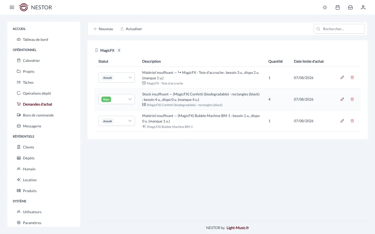The height and width of the screenshot is (234, 375).
Task: Toggle the light/dark theme sun icon
Action: (x=325, y=7)
